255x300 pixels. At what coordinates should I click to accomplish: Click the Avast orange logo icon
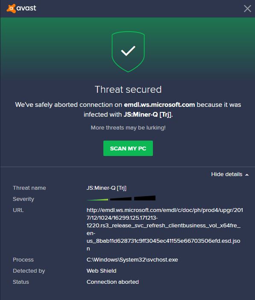coord(11,9)
